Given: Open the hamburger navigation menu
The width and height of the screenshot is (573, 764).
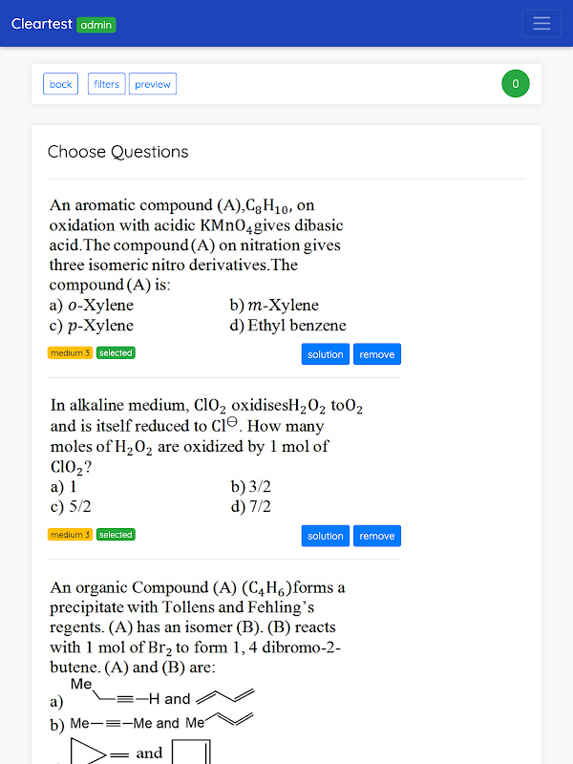Looking at the screenshot, I should point(541,23).
